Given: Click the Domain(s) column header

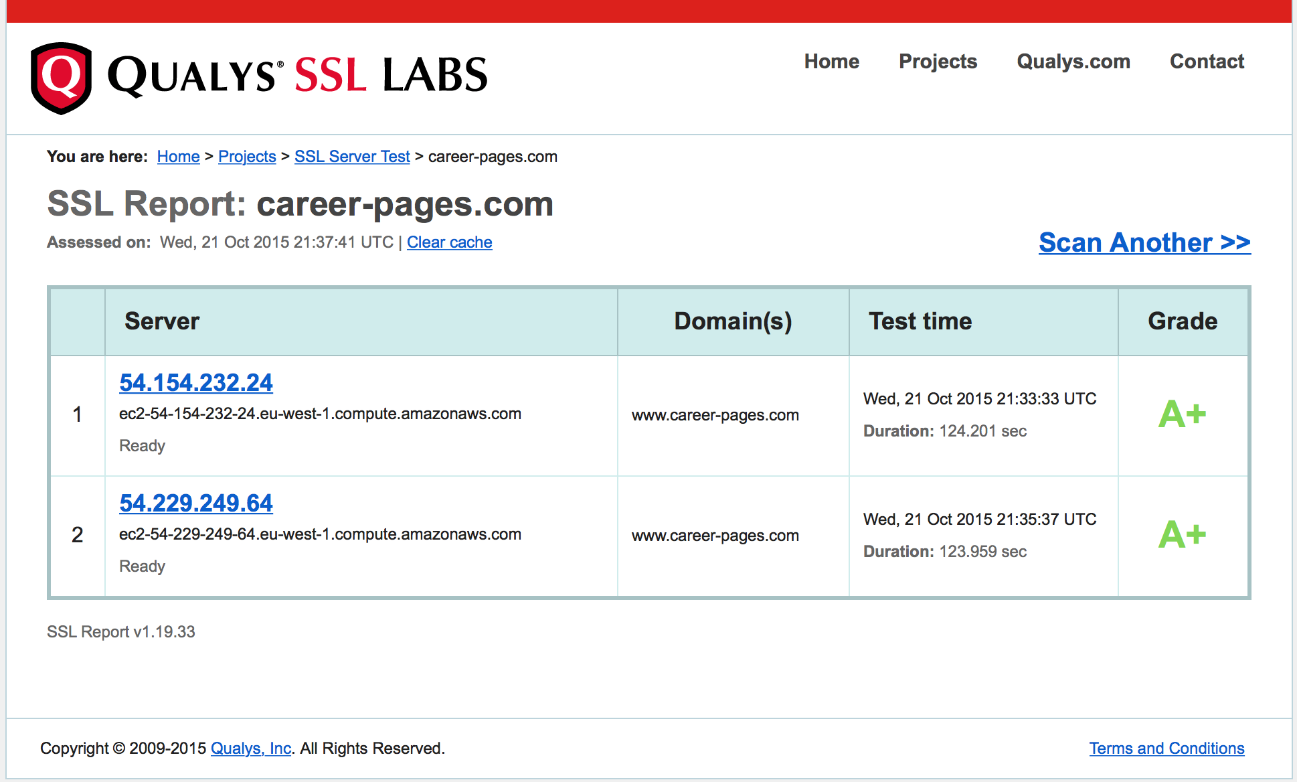Looking at the screenshot, I should click(733, 321).
